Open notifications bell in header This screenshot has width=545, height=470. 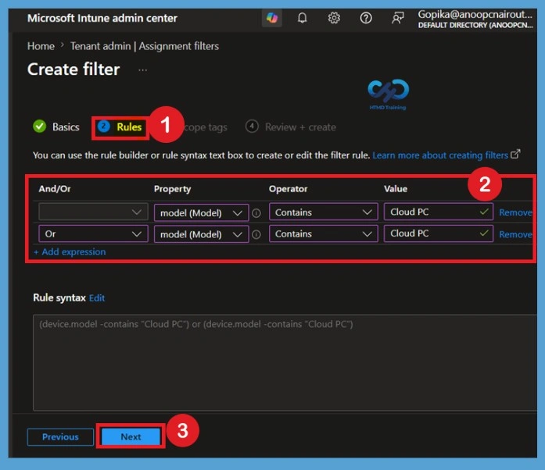(x=302, y=18)
